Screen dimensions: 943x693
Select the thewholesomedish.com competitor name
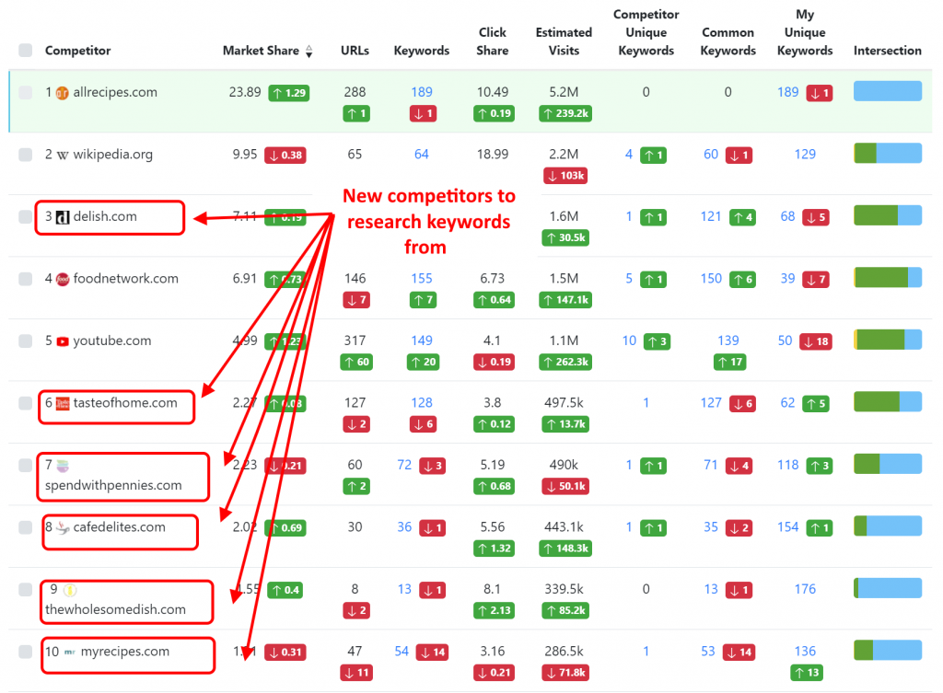point(115,609)
